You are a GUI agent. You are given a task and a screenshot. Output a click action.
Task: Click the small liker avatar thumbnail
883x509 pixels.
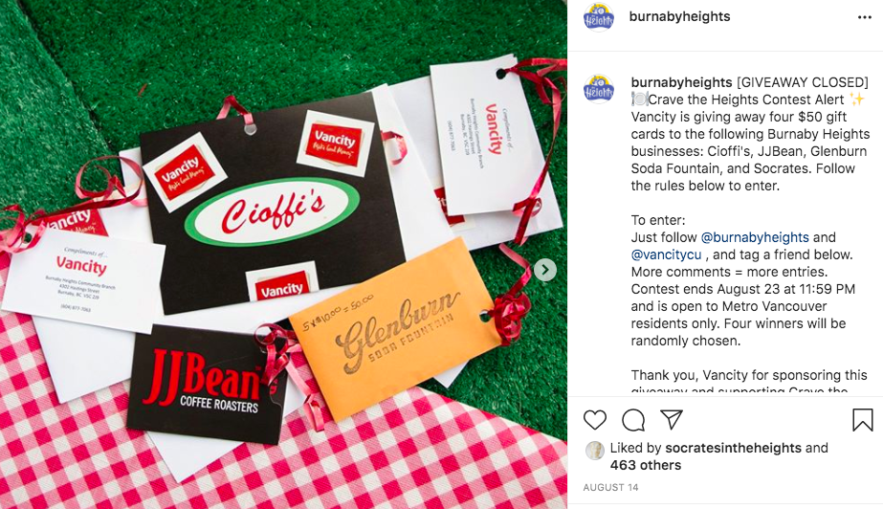[595, 451]
